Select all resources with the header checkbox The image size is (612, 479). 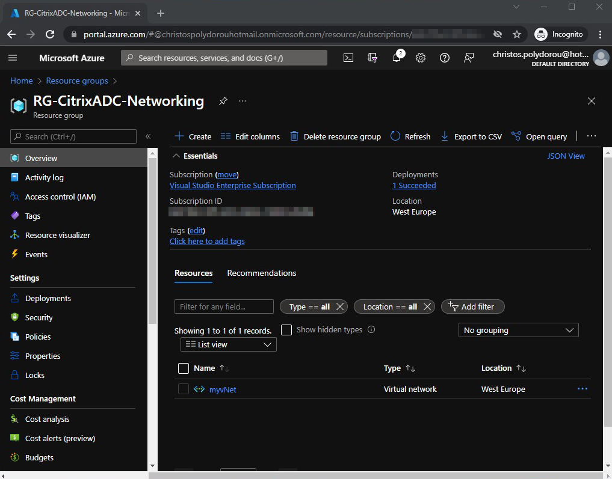(184, 368)
